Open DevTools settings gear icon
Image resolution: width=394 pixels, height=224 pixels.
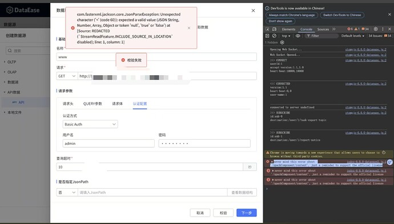click(376, 29)
